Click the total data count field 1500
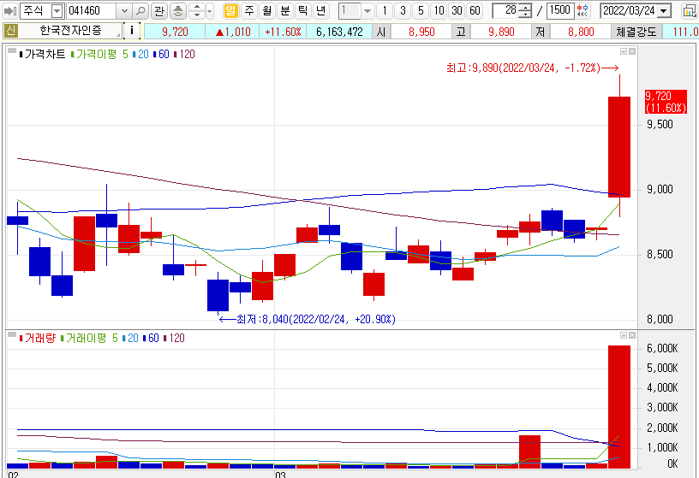Viewport: 699px width, 478px height. click(x=560, y=10)
